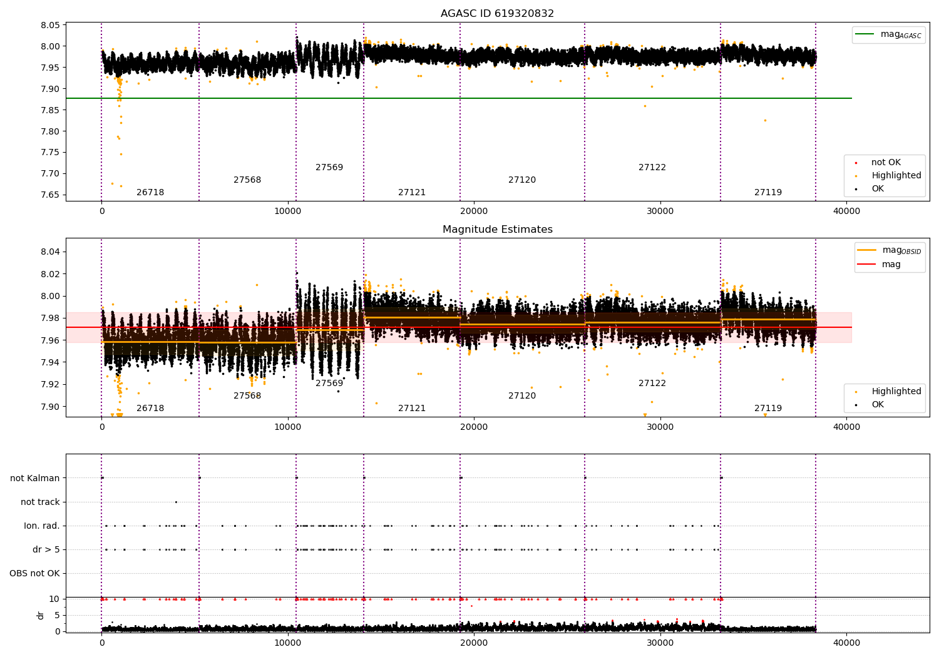
Task: Click the 7.92 y-axis tick label
Action: (x=50, y=385)
